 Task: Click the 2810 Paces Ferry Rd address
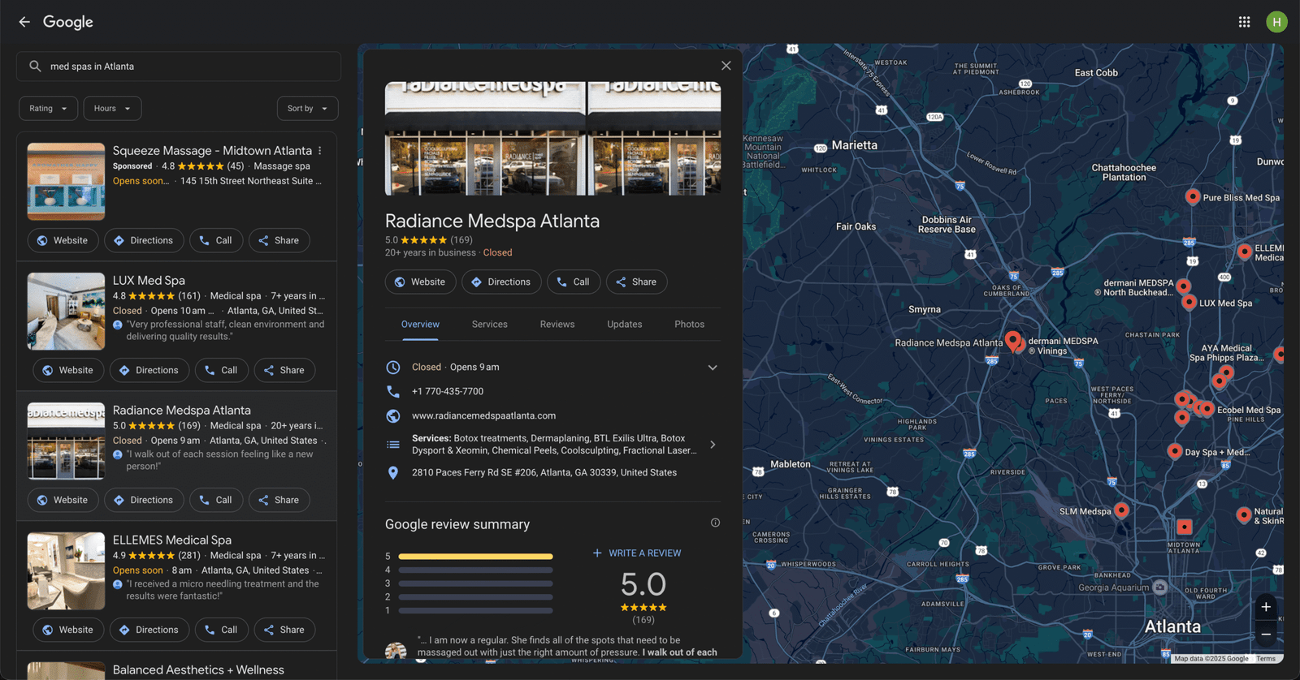point(544,472)
